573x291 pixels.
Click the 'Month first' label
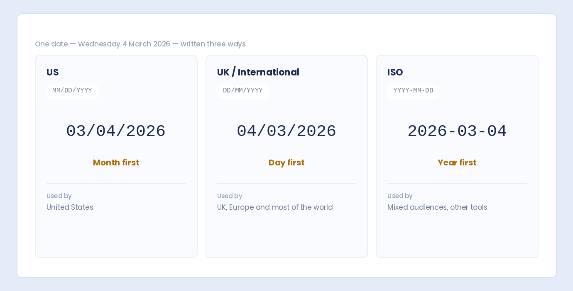116,162
